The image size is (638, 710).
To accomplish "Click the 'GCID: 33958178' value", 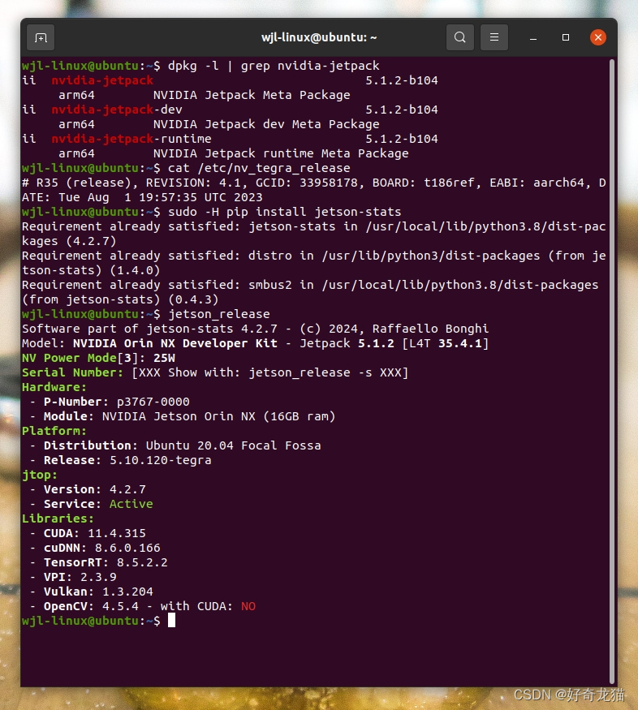I will point(307,183).
